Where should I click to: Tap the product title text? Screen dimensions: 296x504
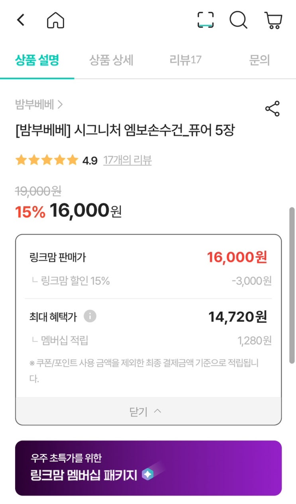(124, 130)
